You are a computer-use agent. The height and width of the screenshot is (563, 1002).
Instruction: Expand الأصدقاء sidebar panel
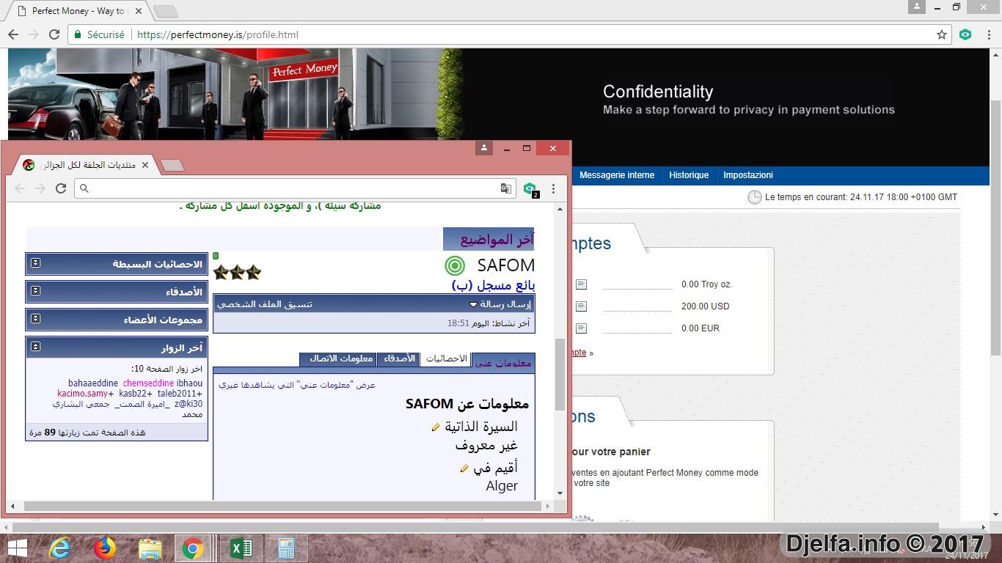pos(35,291)
